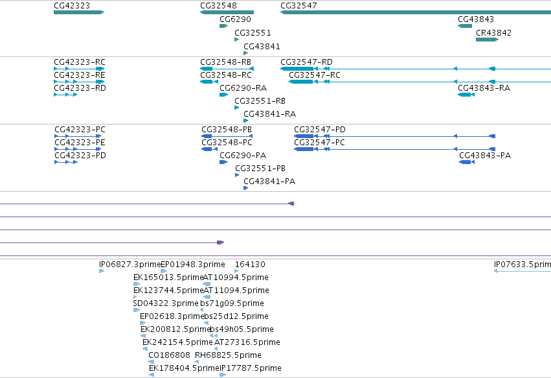The width and height of the screenshot is (551, 378).
Task: Click protein CG43843-PA label
Action: pyautogui.click(x=485, y=156)
